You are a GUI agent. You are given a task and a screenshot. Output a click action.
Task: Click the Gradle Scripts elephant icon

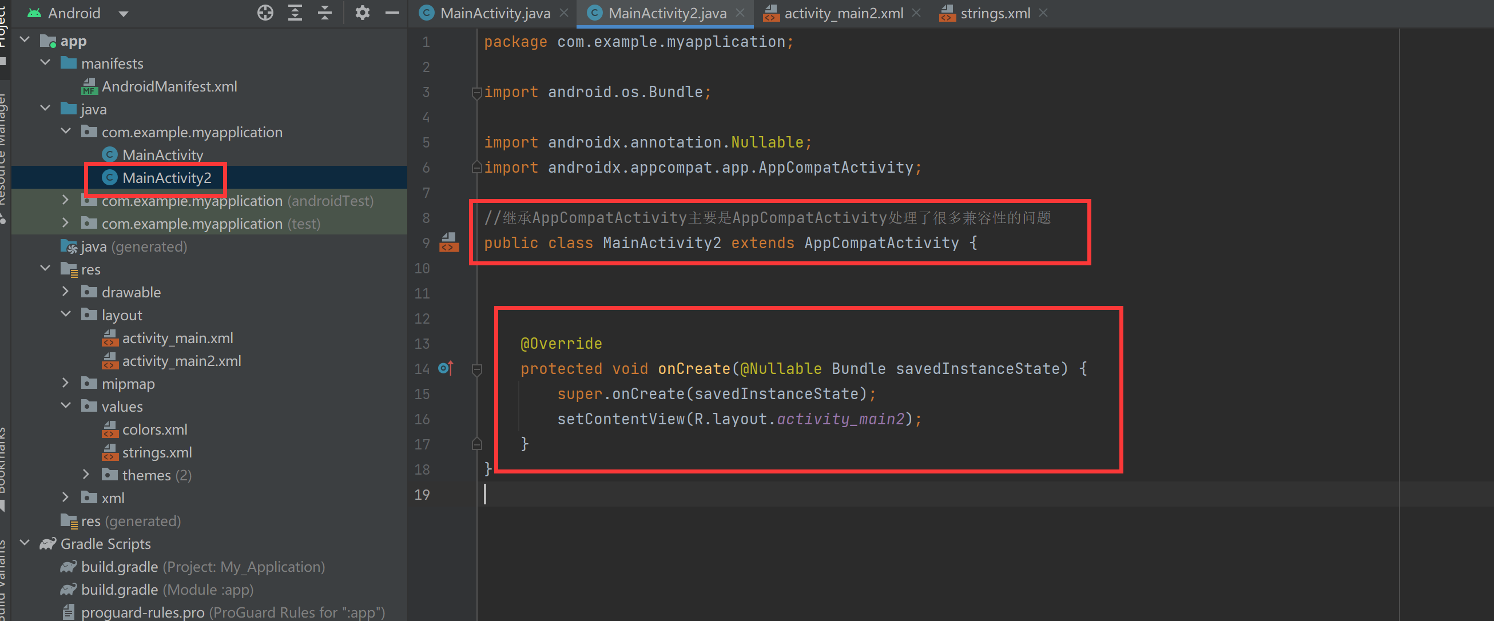pyautogui.click(x=47, y=543)
